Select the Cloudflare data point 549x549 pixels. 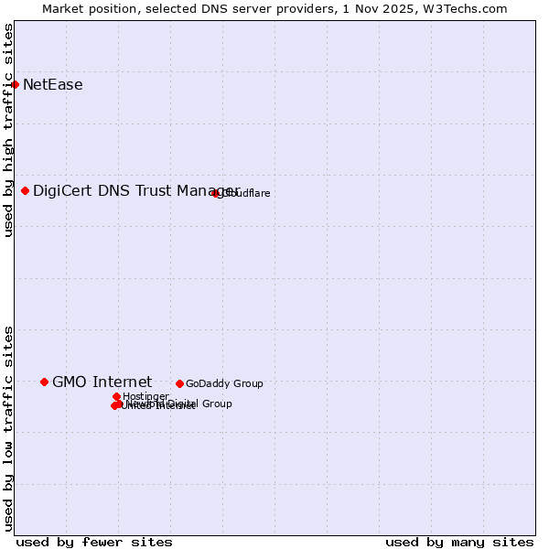(216, 193)
